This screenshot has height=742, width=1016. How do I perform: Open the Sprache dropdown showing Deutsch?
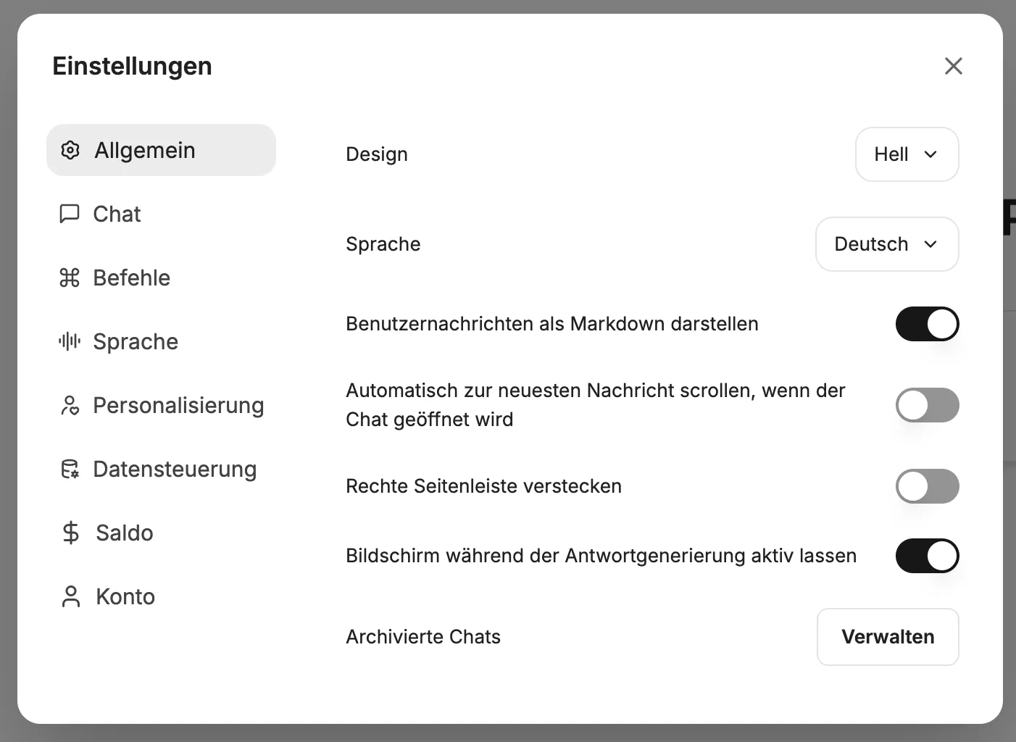(x=886, y=244)
